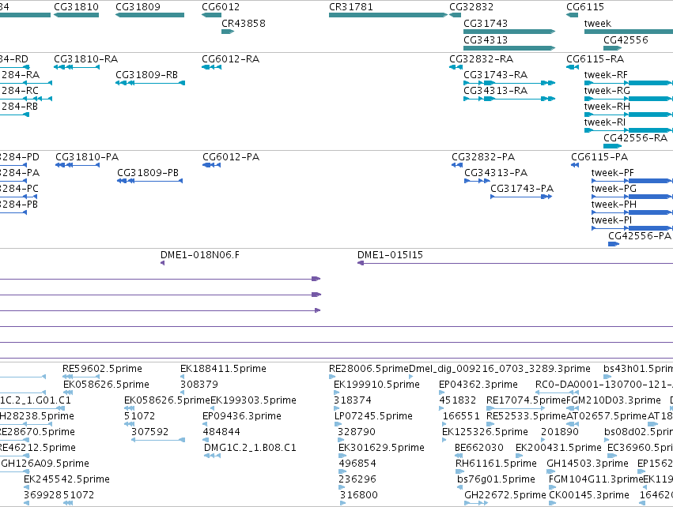Click EST EK199303.5prime
Viewport: 673px width, 507px height.
(x=253, y=400)
